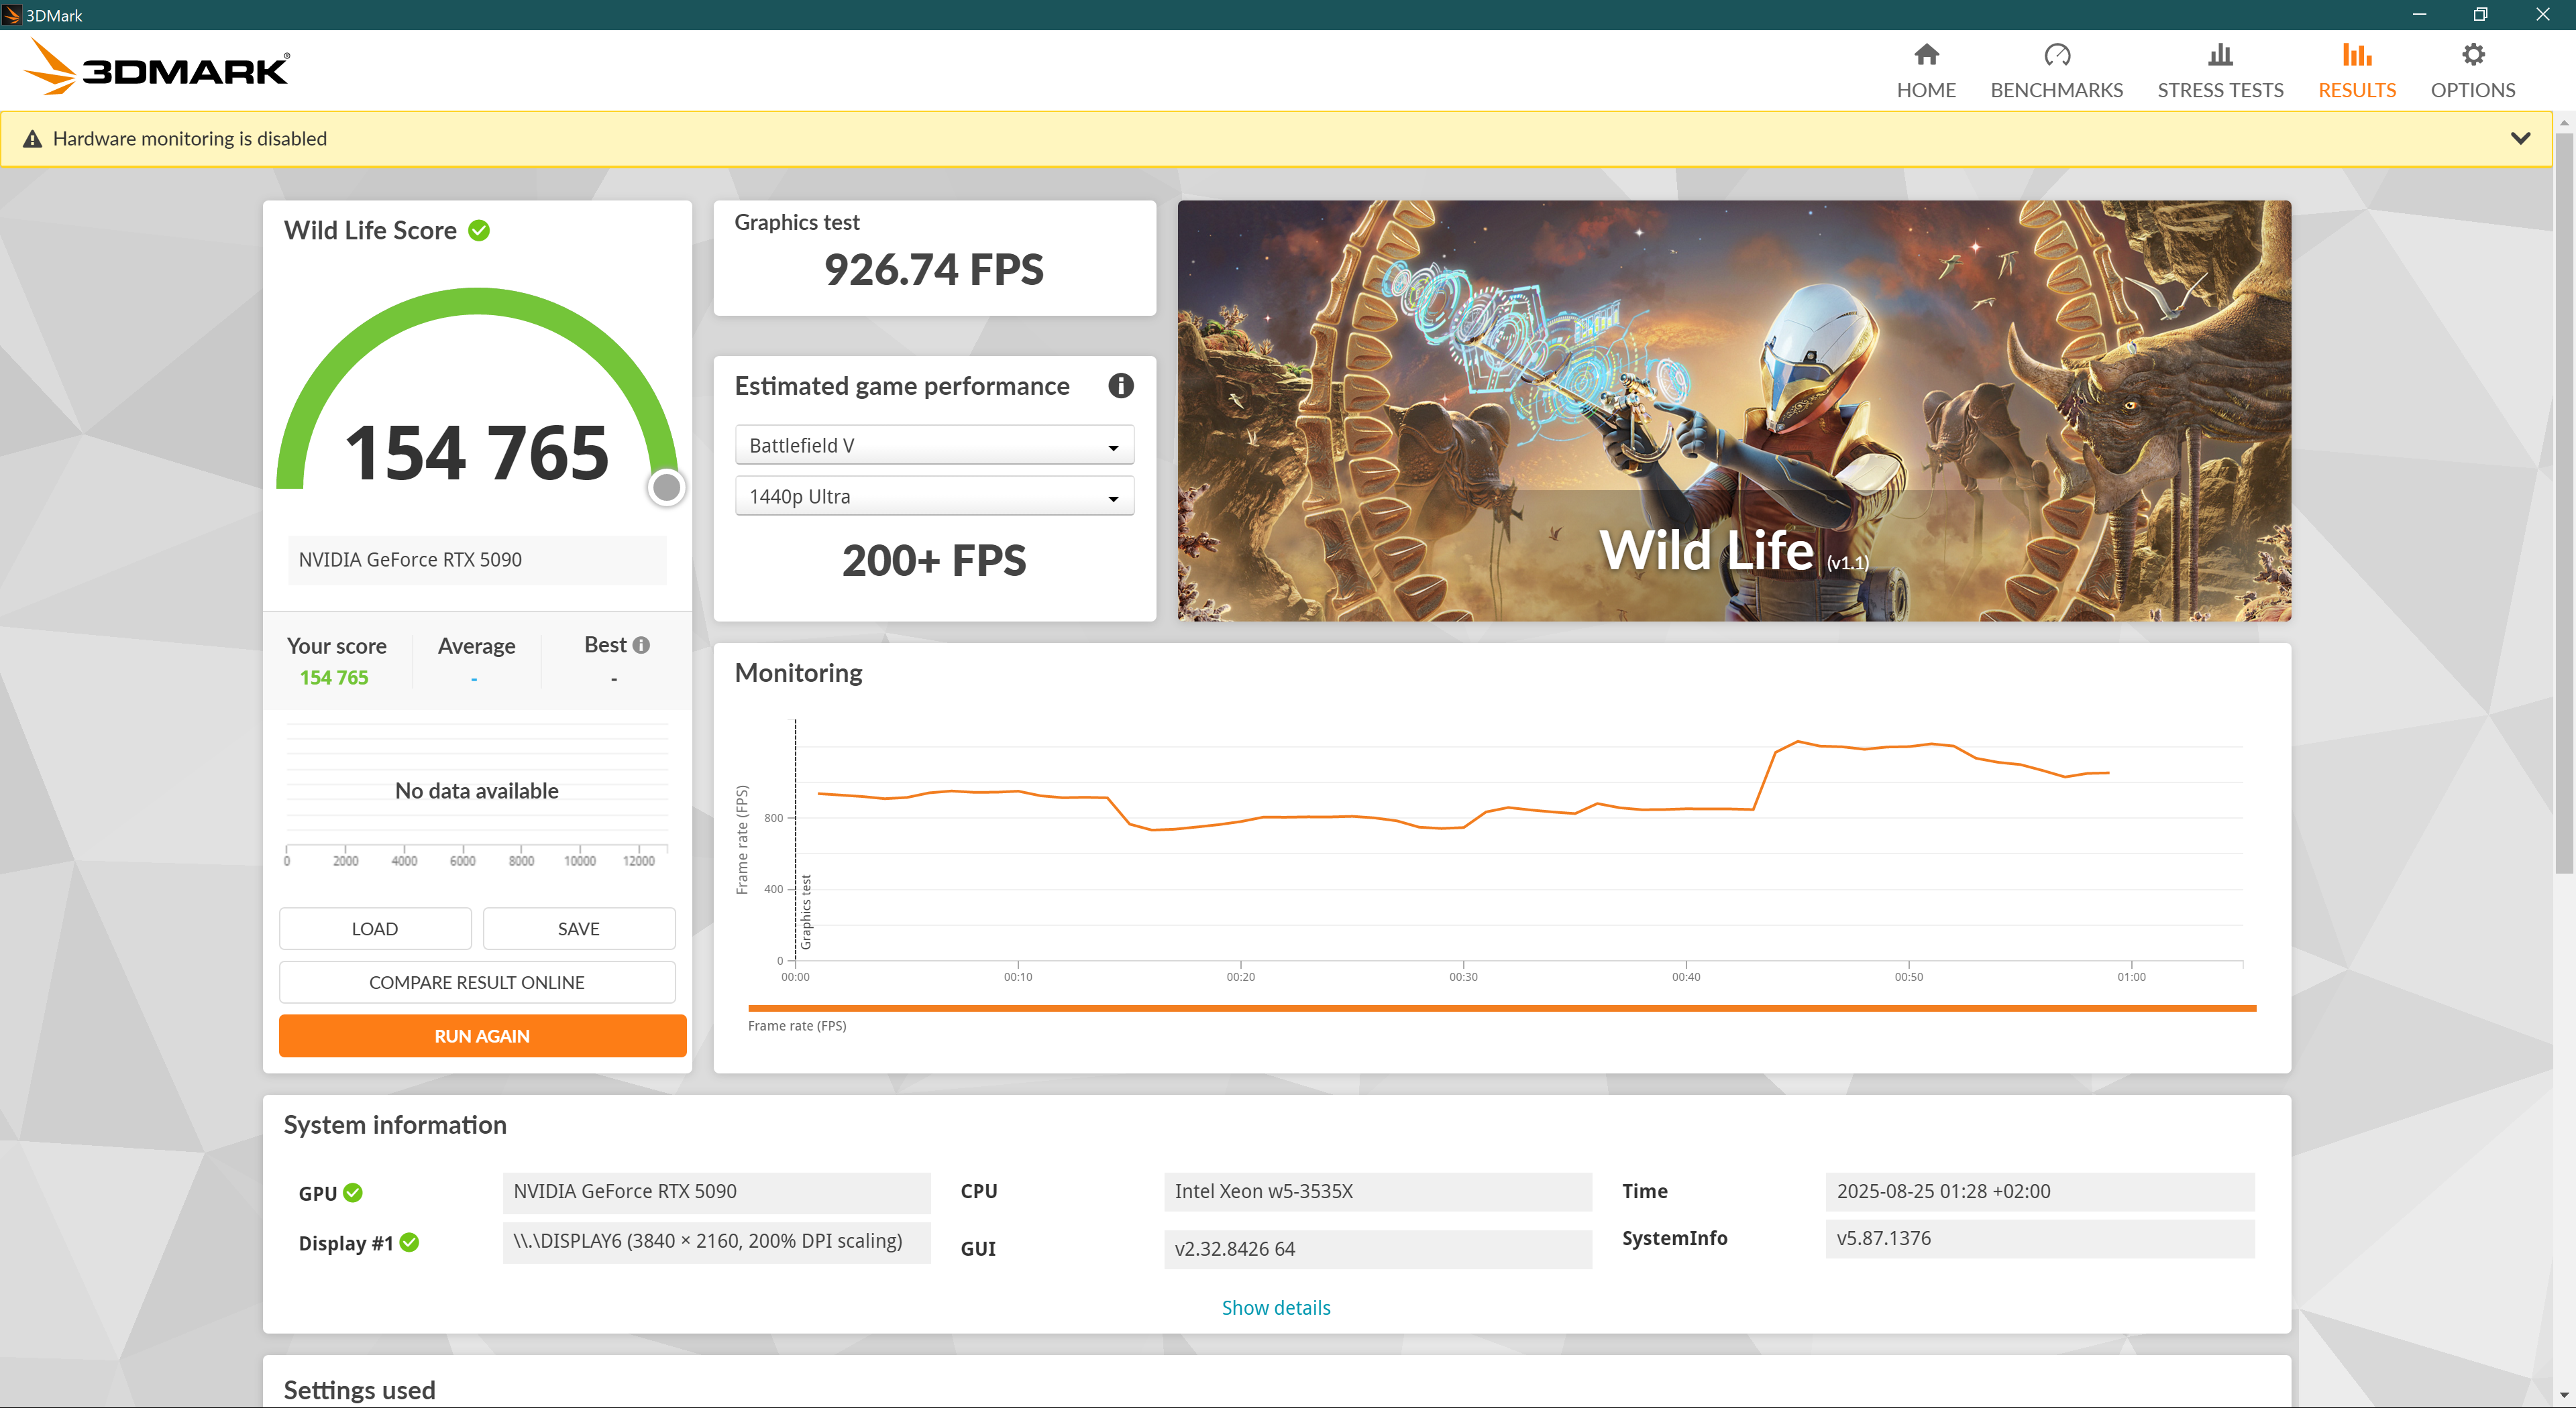The width and height of the screenshot is (2576, 1408).
Task: Click the orange Results chart icon
Action: pos(2357,54)
